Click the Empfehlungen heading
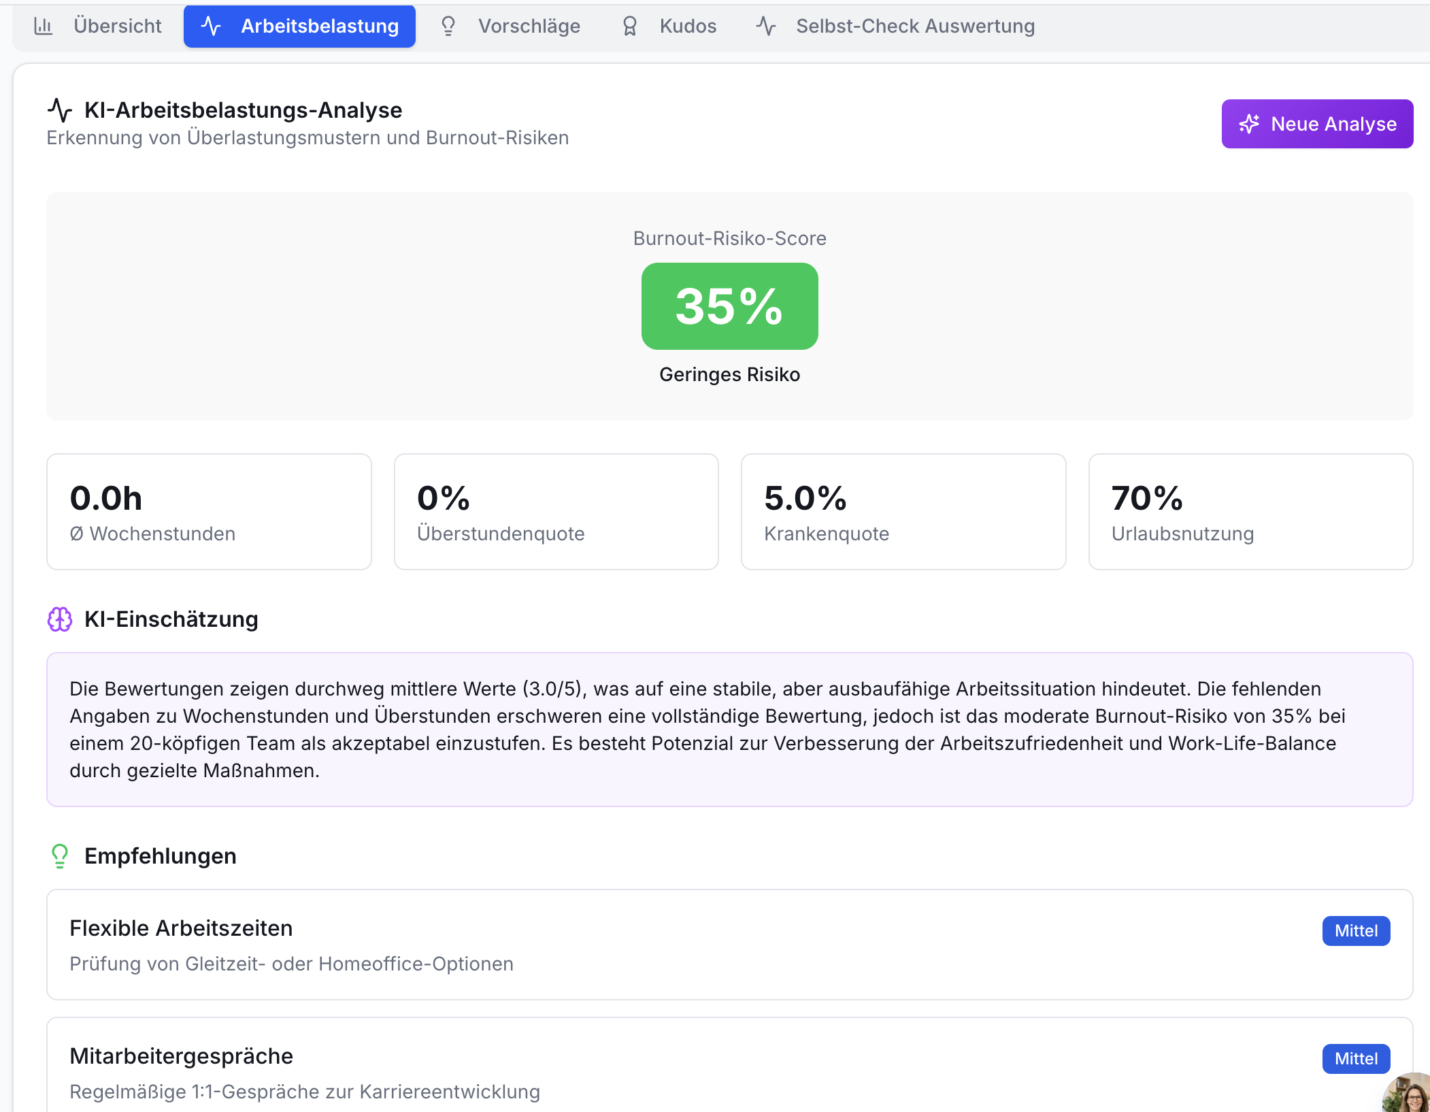Viewport: 1430px width, 1112px height. (161, 856)
